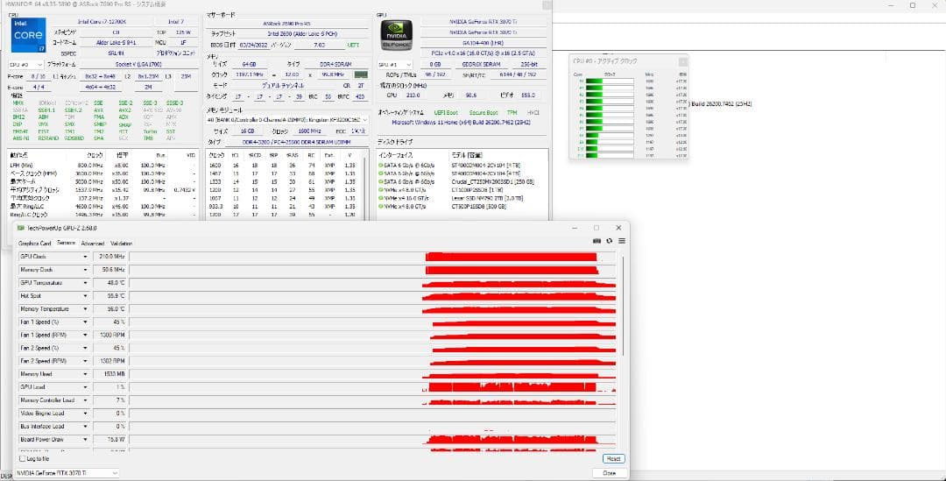Open the CPU #0 selector in HWiNFO

point(26,65)
